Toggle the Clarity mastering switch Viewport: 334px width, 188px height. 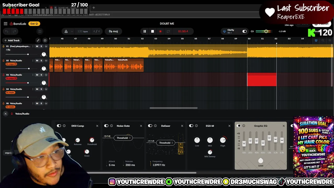[244, 31]
